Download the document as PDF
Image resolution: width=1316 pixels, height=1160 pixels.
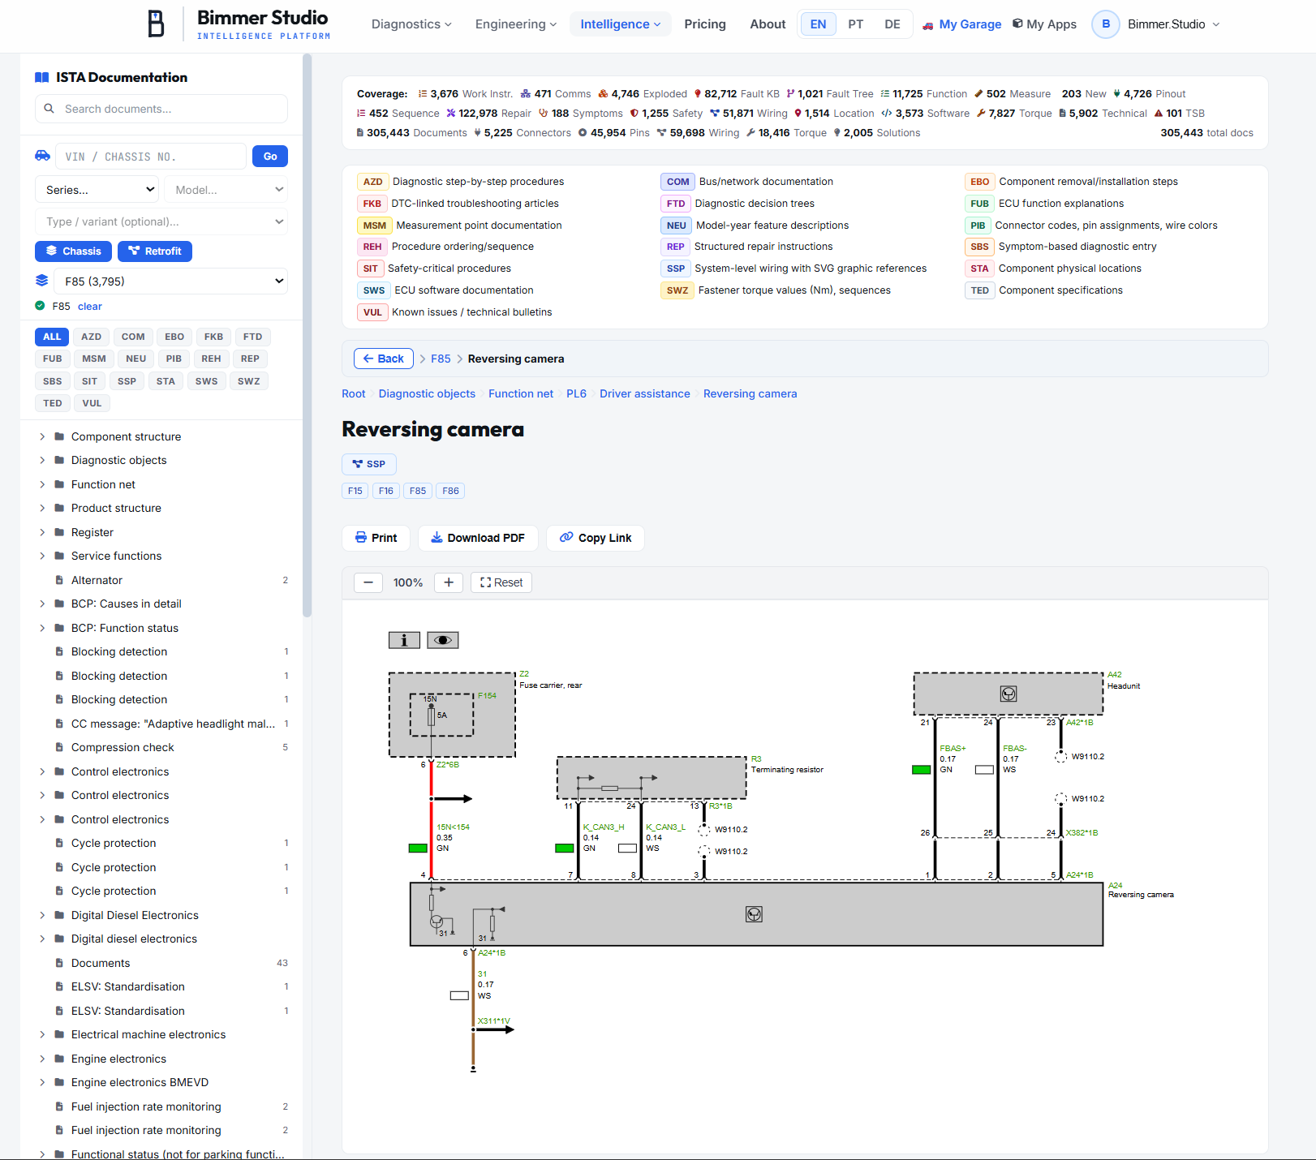pos(478,538)
